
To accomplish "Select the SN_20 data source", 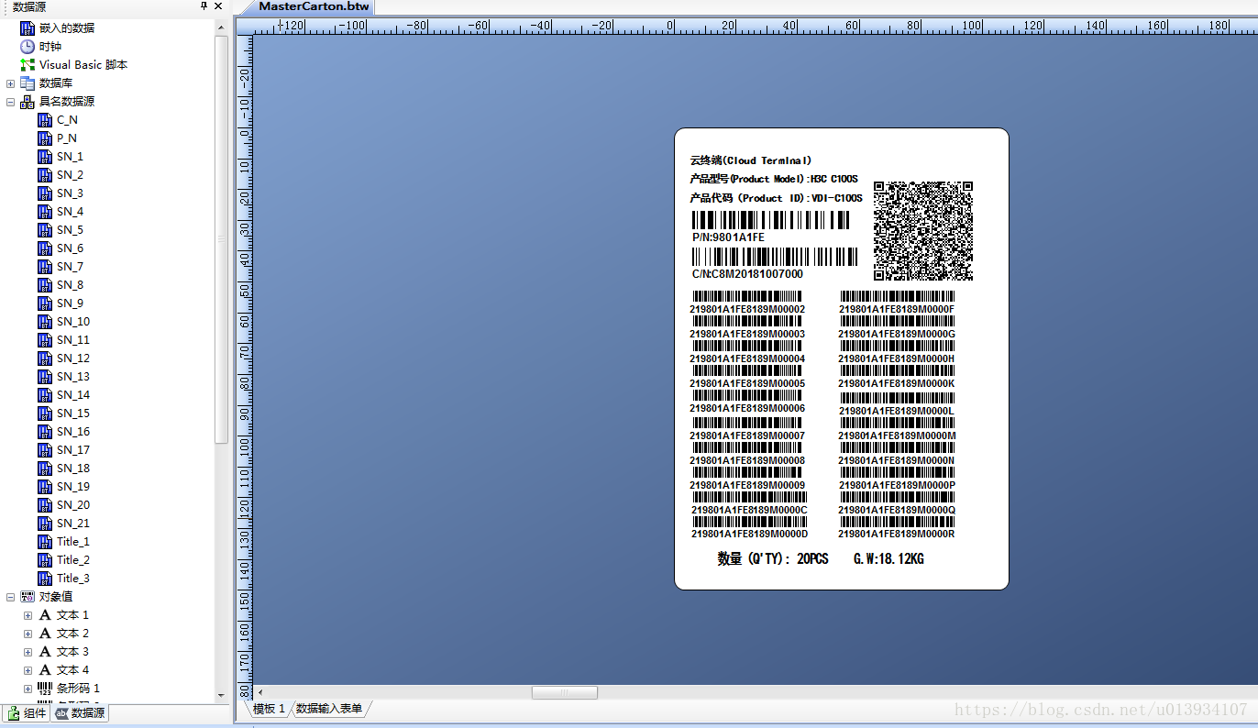I will [x=73, y=505].
